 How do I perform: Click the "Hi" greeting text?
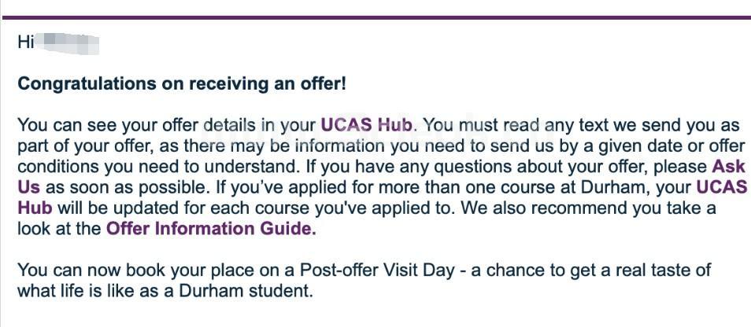pos(25,42)
